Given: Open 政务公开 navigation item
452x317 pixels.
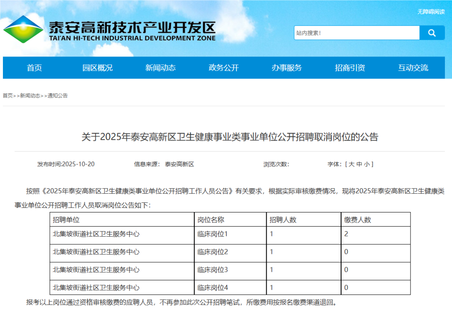Looking at the screenshot, I should tap(223, 68).
